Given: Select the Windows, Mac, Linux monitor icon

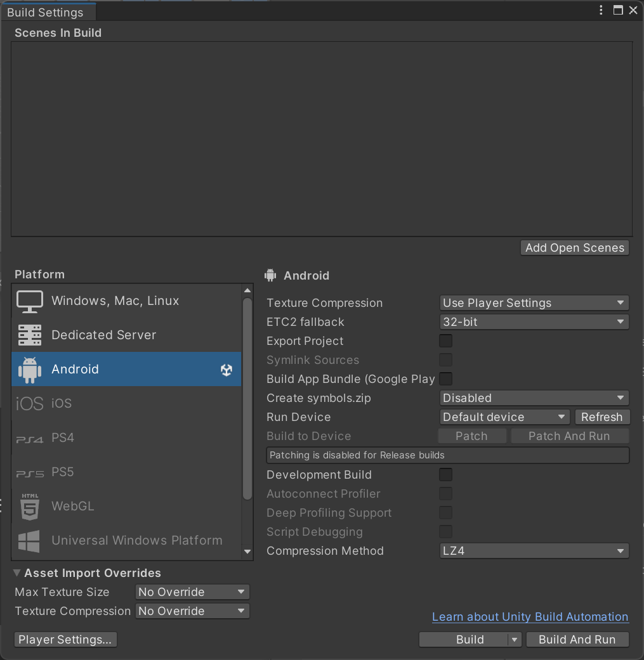Looking at the screenshot, I should click(30, 301).
